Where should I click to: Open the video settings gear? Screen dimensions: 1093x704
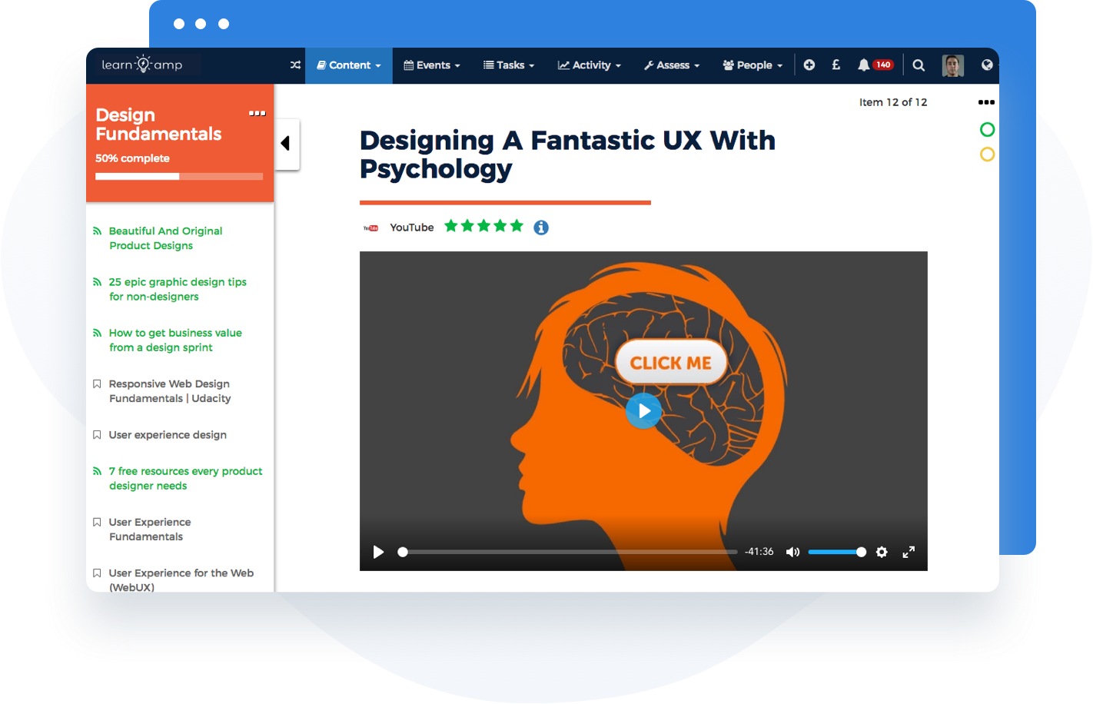[882, 552]
